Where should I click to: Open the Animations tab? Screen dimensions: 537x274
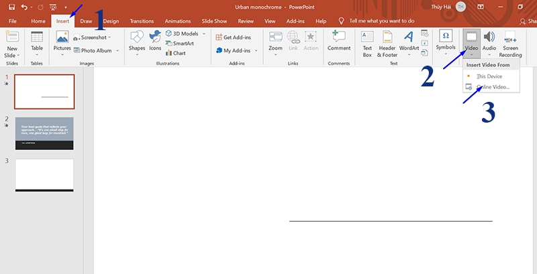tap(178, 21)
